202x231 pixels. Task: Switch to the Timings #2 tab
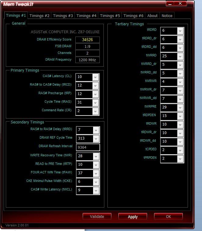[x=39, y=16]
